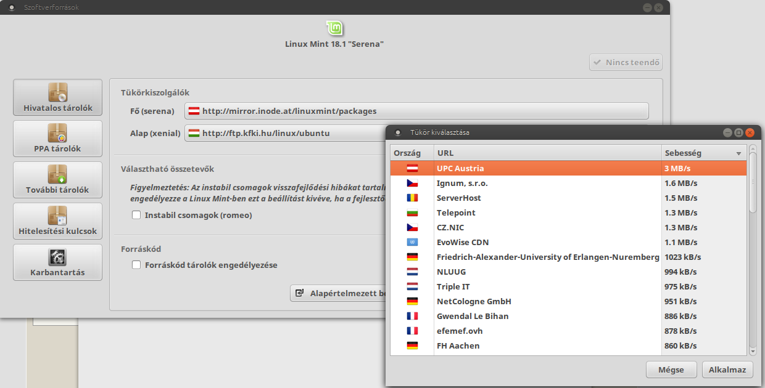Click the Mégse button
765x388 pixels.
(x=671, y=370)
